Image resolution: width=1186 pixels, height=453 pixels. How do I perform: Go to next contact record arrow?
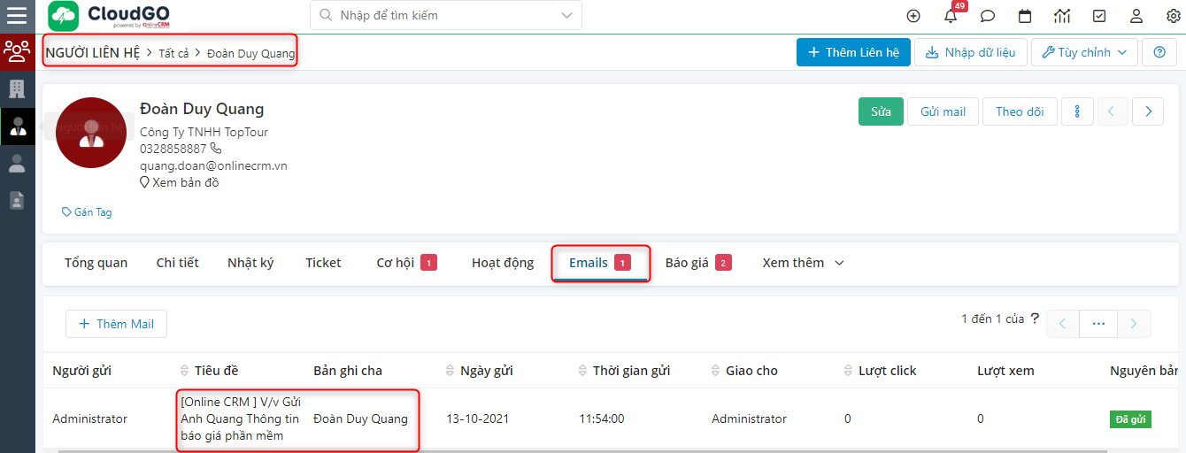(1148, 111)
